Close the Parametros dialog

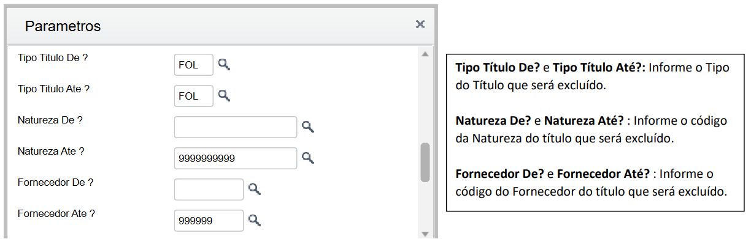tap(420, 24)
